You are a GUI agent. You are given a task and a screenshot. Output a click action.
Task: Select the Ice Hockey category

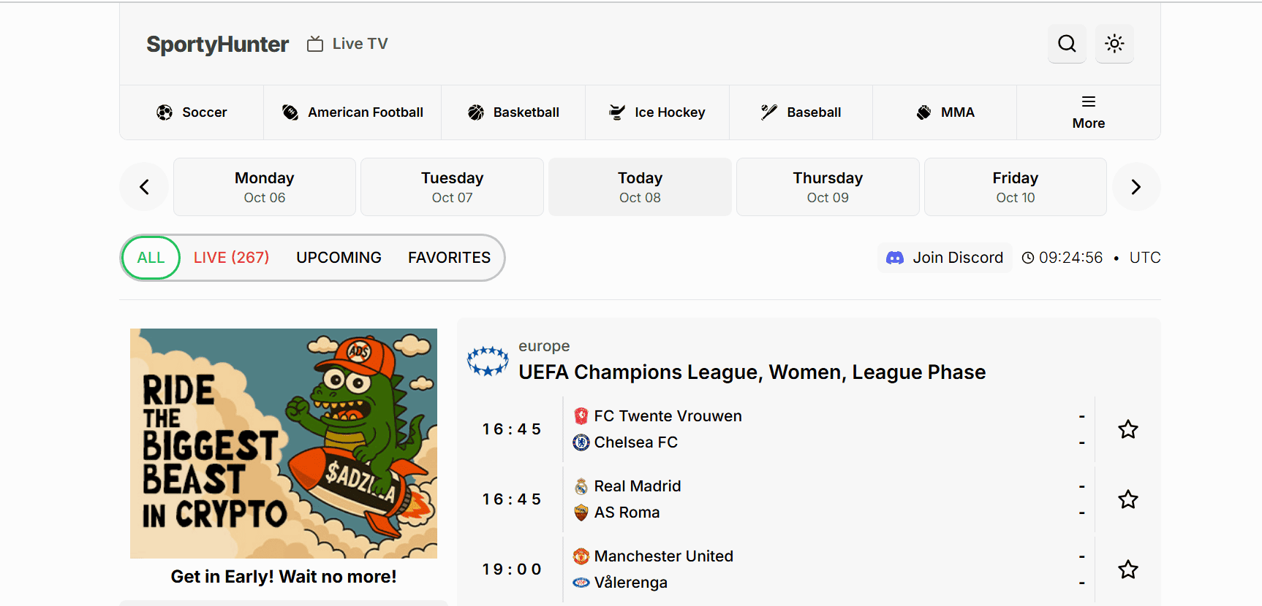(657, 112)
